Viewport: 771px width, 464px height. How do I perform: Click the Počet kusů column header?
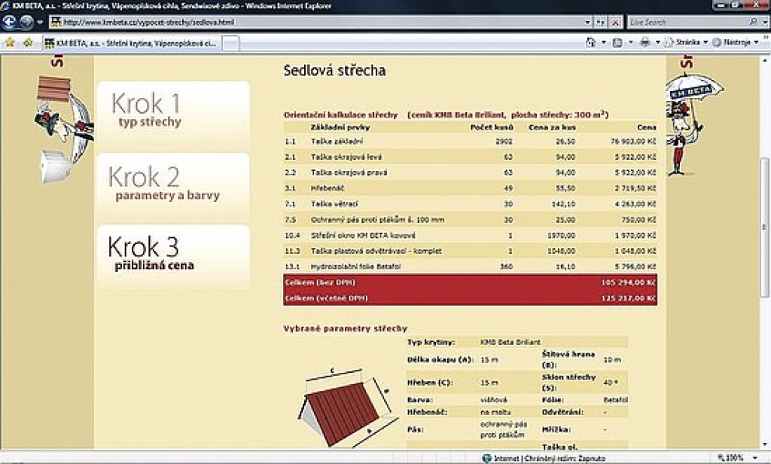pyautogui.click(x=491, y=127)
